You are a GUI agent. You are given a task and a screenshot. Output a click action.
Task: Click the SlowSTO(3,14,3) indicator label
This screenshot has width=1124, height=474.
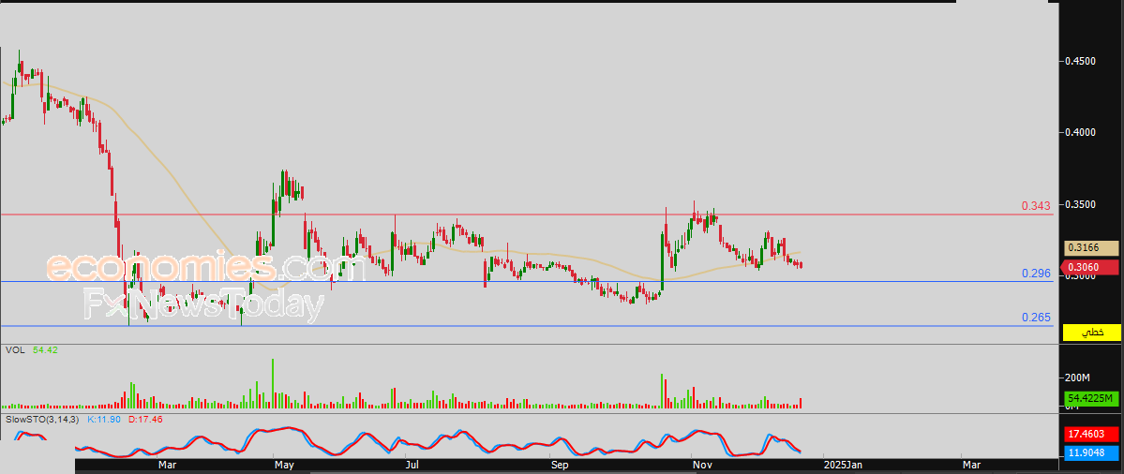click(43, 418)
